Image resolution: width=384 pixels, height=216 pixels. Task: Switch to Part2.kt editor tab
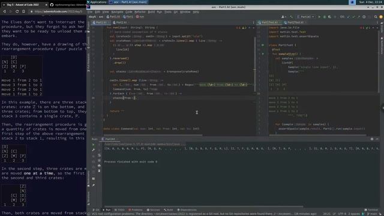(x=121, y=22)
